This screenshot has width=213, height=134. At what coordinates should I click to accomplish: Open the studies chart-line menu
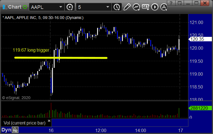136,7
